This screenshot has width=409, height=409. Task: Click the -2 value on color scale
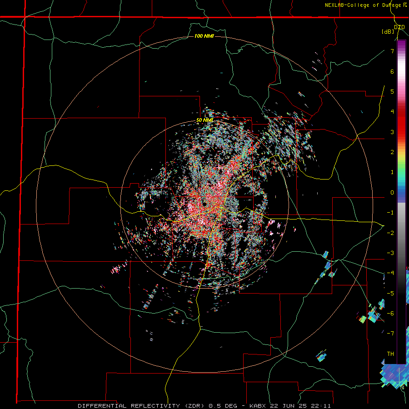pos(390,233)
